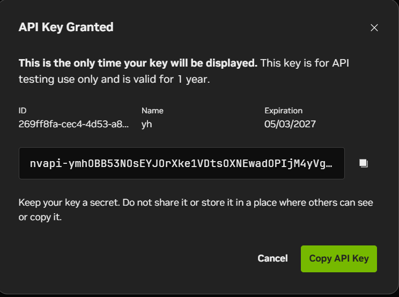Click the Name column label
Screen dimensions: 399x297
[x=152, y=111]
